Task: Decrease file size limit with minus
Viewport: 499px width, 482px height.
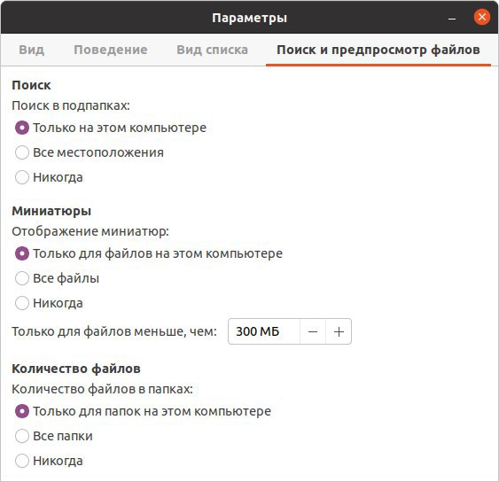Action: (x=313, y=332)
